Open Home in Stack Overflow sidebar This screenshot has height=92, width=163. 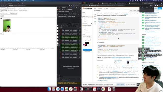click(84, 13)
